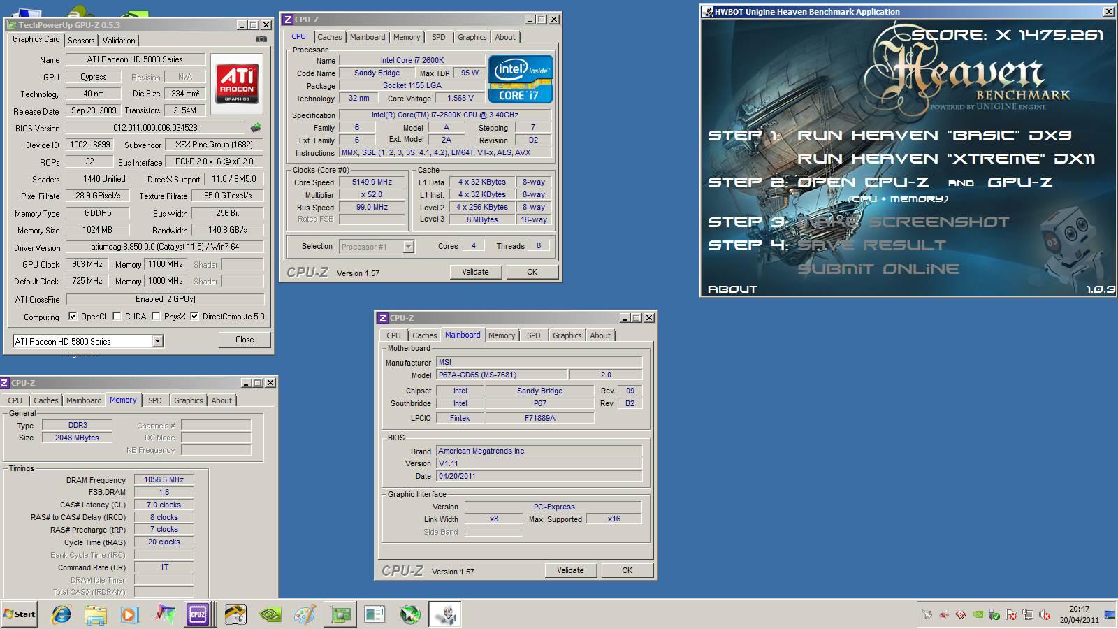Click the Memory Size 2048 MBytes value
This screenshot has height=629, width=1118.
(x=77, y=438)
